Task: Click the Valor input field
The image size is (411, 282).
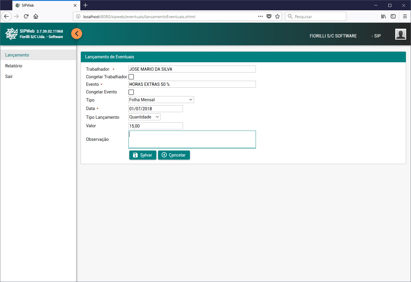Action: 155,126
